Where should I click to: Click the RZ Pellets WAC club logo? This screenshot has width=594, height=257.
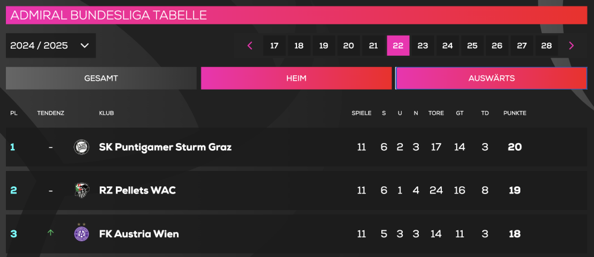(x=81, y=191)
